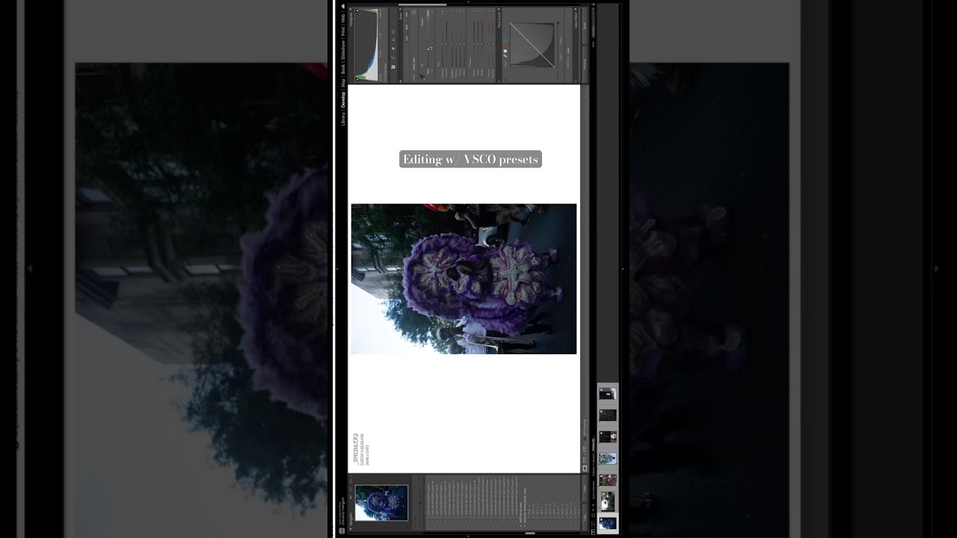
Task: Click the B&W treatment button
Action: [406, 27]
